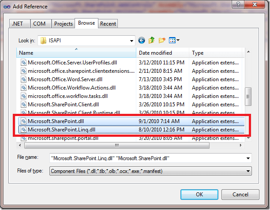Viewport: 270px width, 210px height.
Task: Create a new folder icon
Action: click(x=161, y=41)
